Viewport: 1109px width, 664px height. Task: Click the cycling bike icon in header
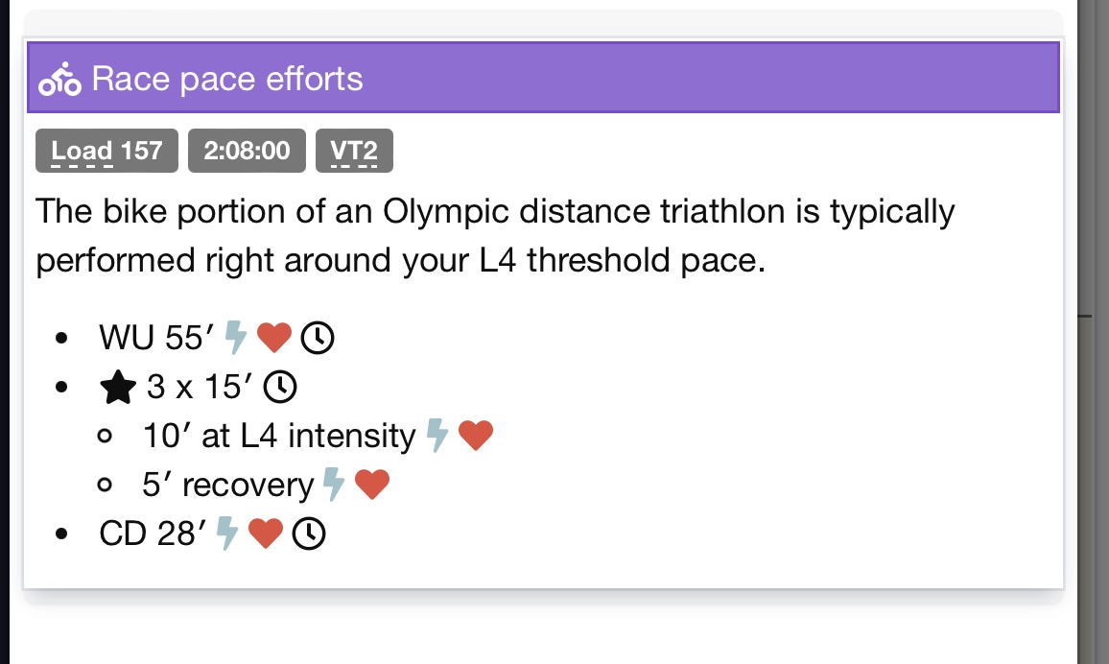[x=60, y=80]
